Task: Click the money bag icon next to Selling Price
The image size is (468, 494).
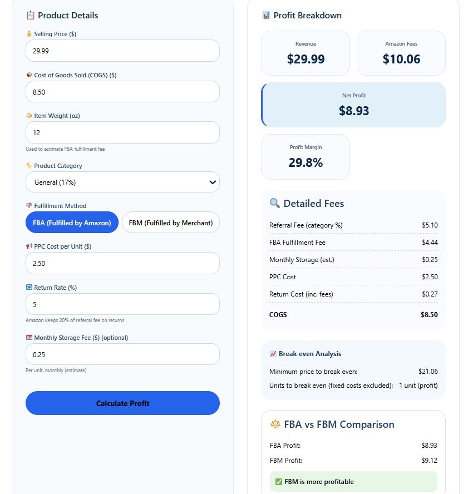Action: (x=29, y=34)
